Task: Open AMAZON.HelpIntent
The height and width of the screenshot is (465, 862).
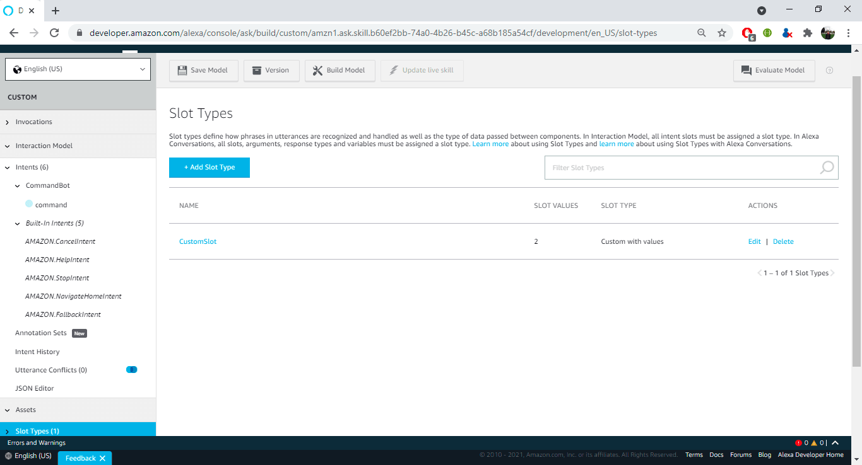Action: pos(57,260)
